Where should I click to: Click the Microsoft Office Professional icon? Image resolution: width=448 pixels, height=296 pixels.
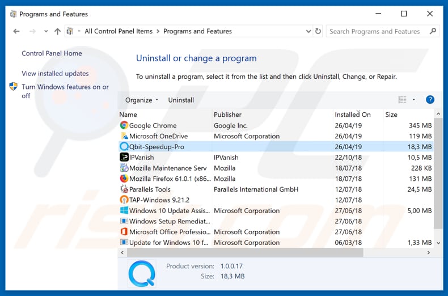[x=124, y=232]
